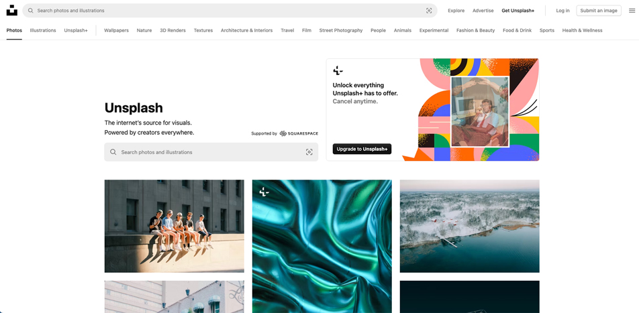Click magnifier icon in top search bar
The height and width of the screenshot is (313, 639).
31,11
